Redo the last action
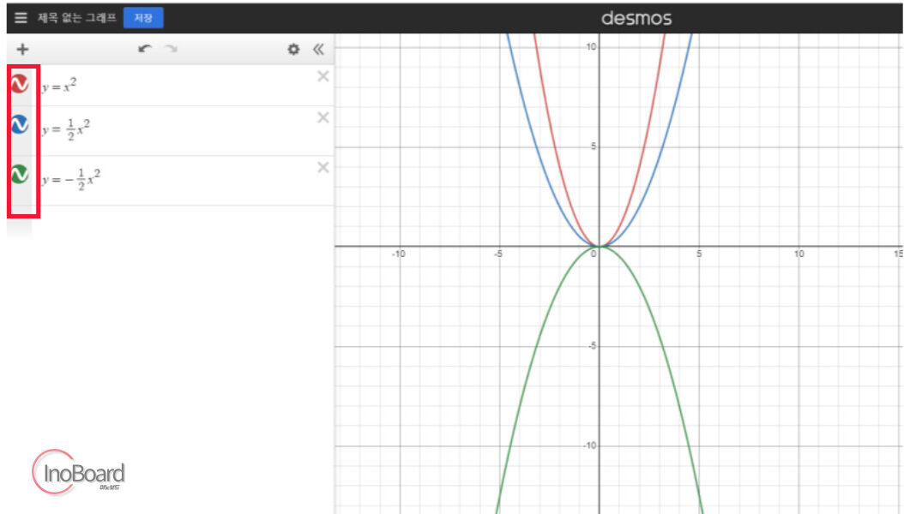 [172, 49]
